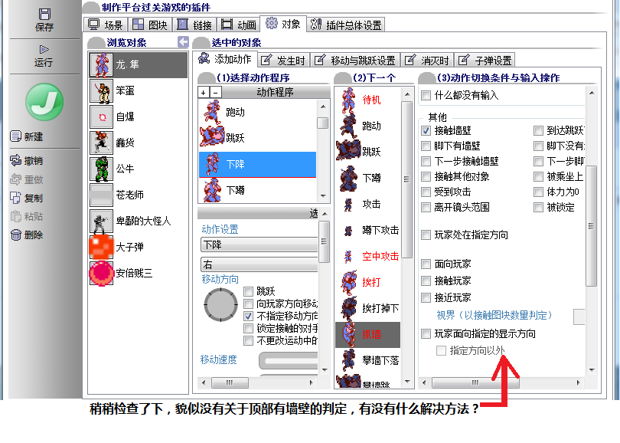Click the 撤销 undo icon
Image resolution: width=620 pixels, height=443 pixels.
click(x=16, y=160)
